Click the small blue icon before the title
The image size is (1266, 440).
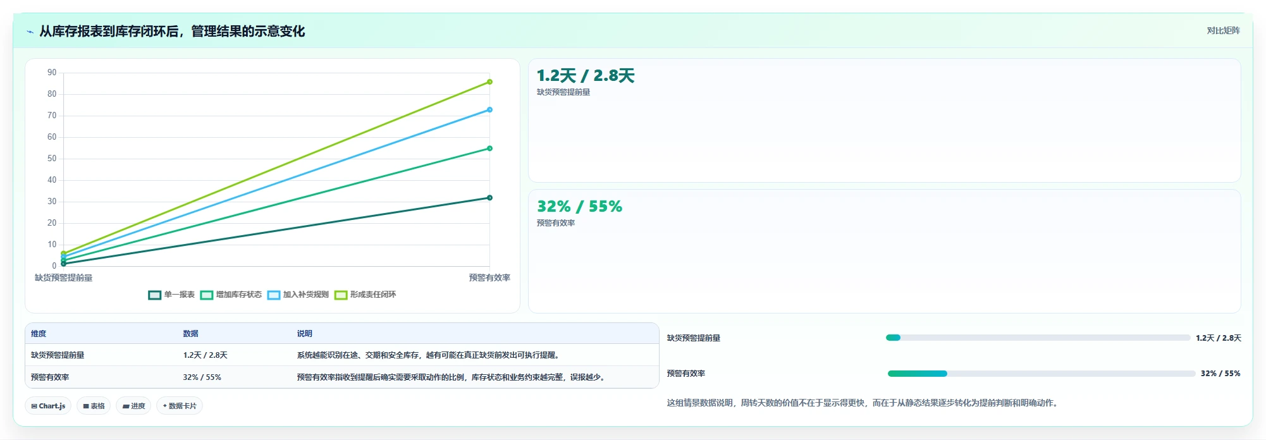30,32
